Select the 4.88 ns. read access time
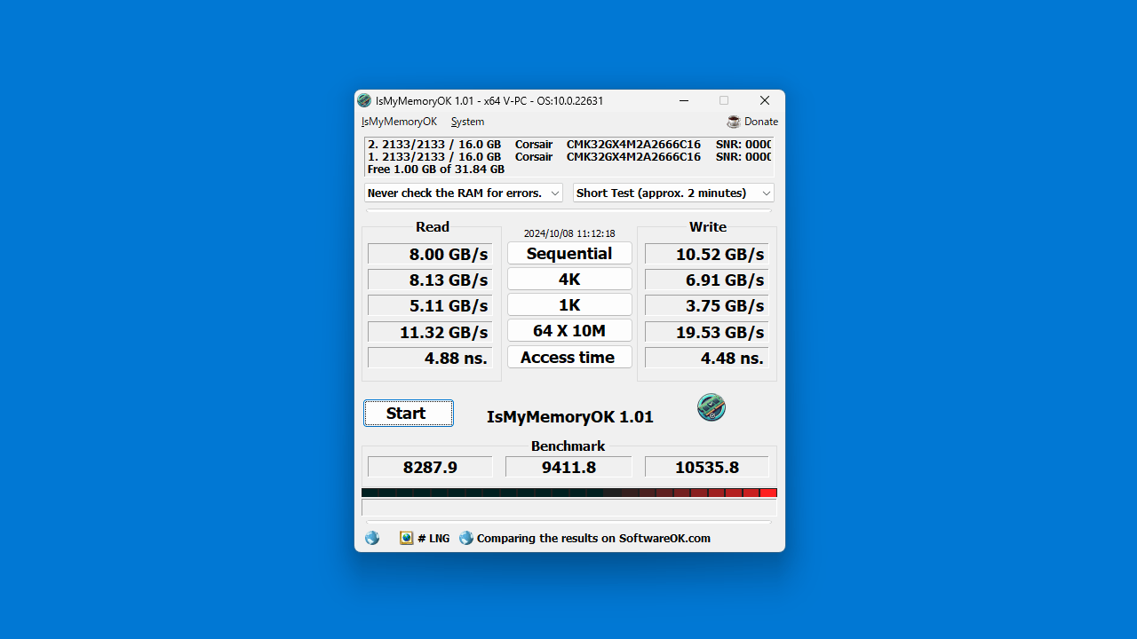 tap(430, 358)
